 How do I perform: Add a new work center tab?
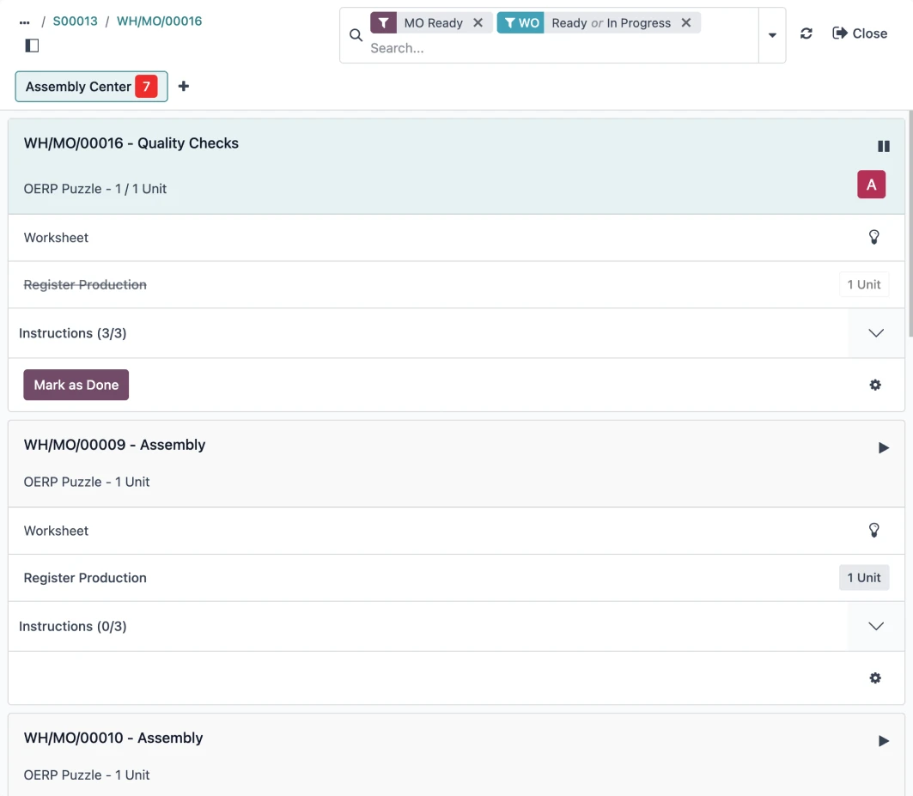tap(184, 86)
